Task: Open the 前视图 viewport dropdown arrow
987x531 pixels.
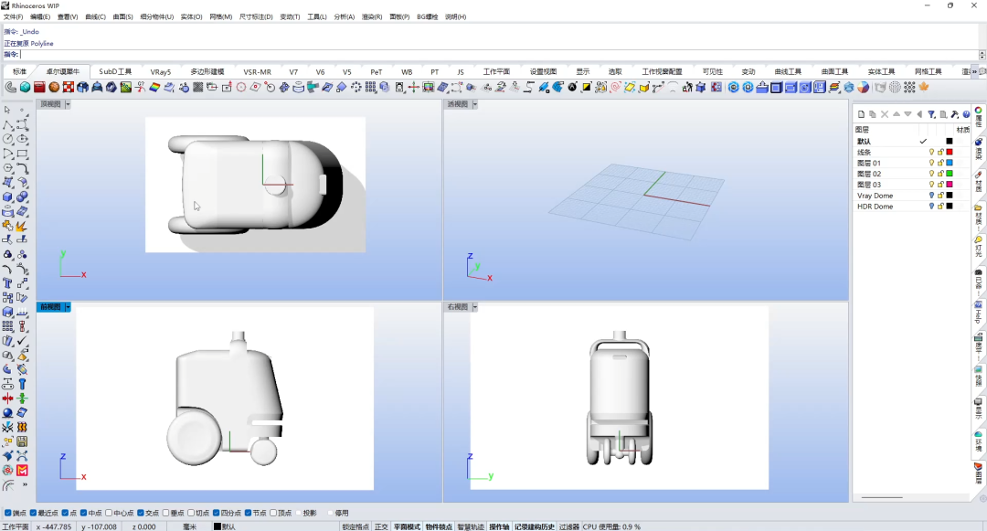Action: [x=68, y=307]
